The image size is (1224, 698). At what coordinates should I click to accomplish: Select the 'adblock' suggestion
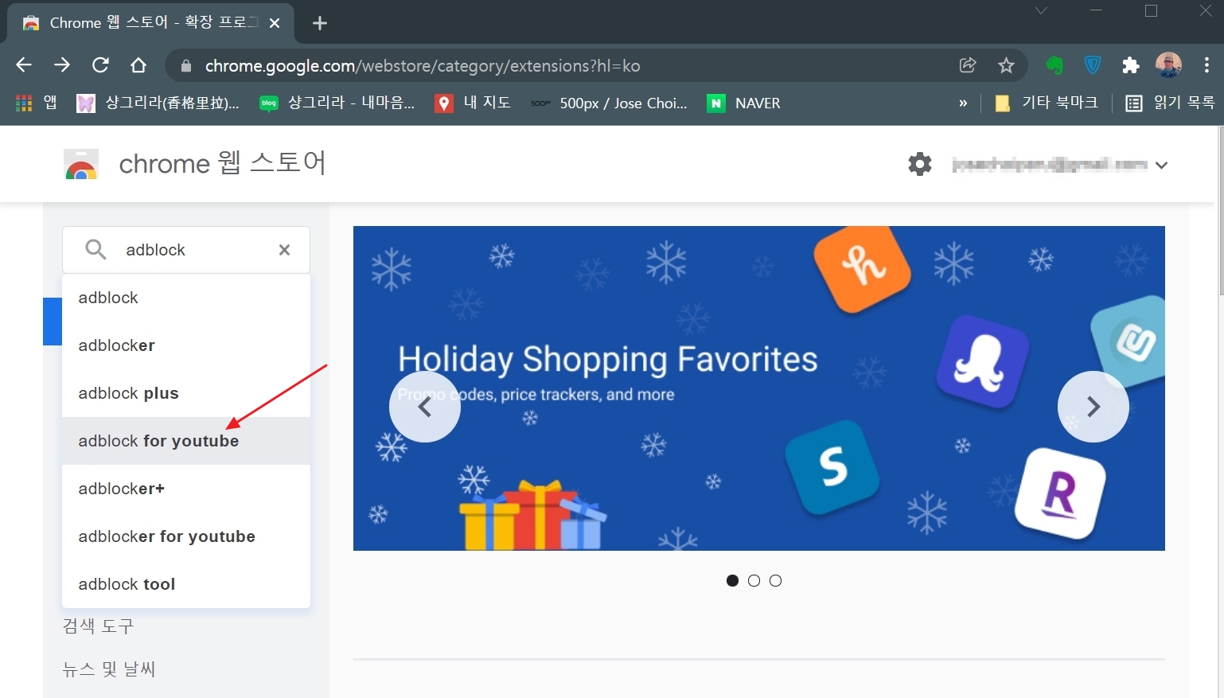tap(186, 298)
